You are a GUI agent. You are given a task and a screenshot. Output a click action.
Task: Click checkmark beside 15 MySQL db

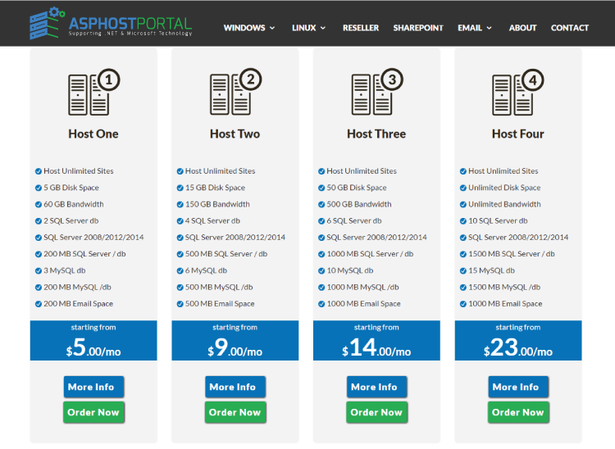463,270
